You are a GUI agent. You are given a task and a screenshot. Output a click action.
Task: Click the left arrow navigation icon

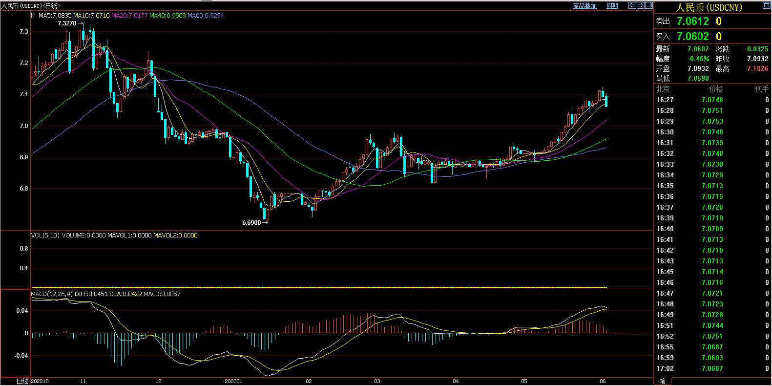point(632,6)
